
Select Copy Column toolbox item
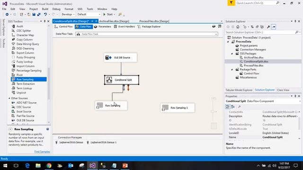[24, 40]
